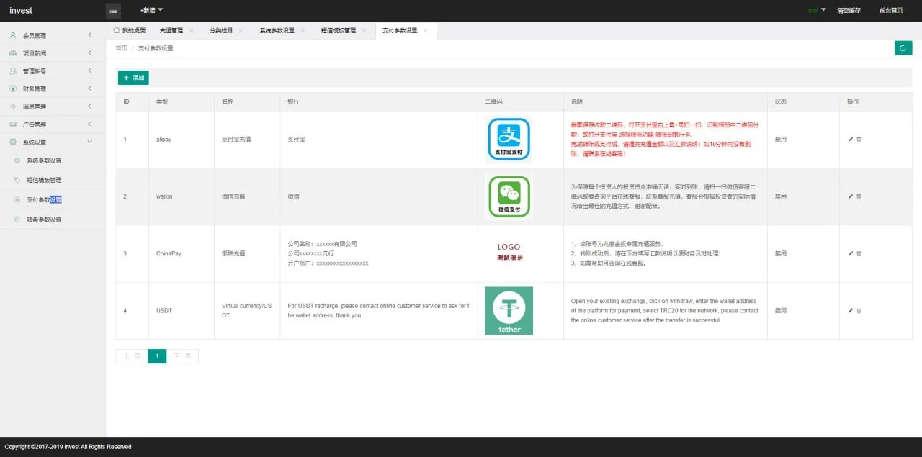Edit the alipay row with the pencil icon
Screen dimensions: 922x457
click(851, 140)
